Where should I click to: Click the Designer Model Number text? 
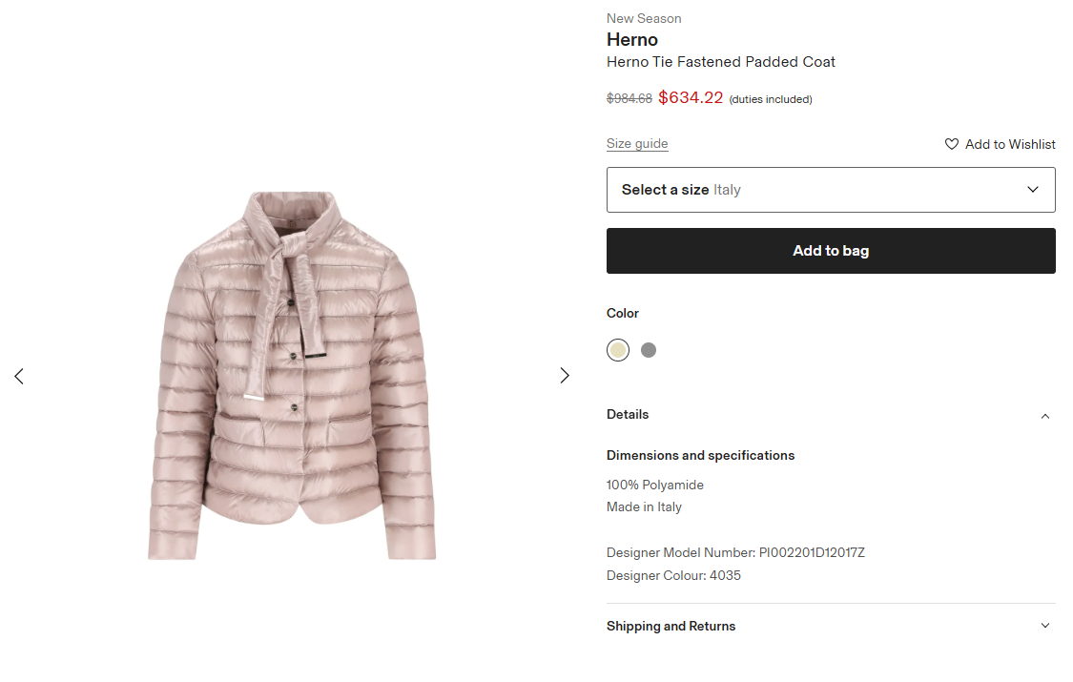click(735, 553)
